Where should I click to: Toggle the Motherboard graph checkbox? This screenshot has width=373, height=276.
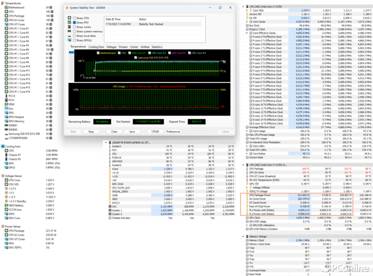98,53
